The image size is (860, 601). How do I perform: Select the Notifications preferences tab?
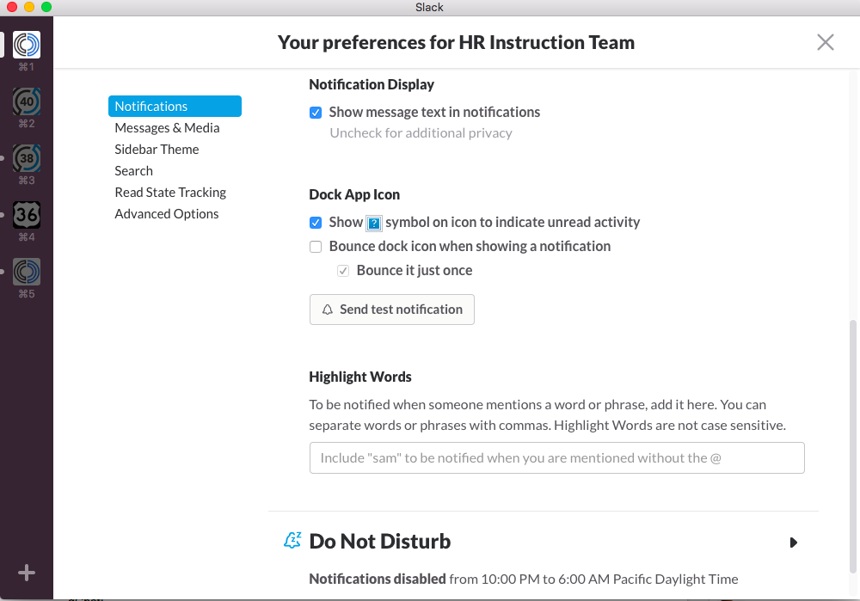tap(175, 107)
